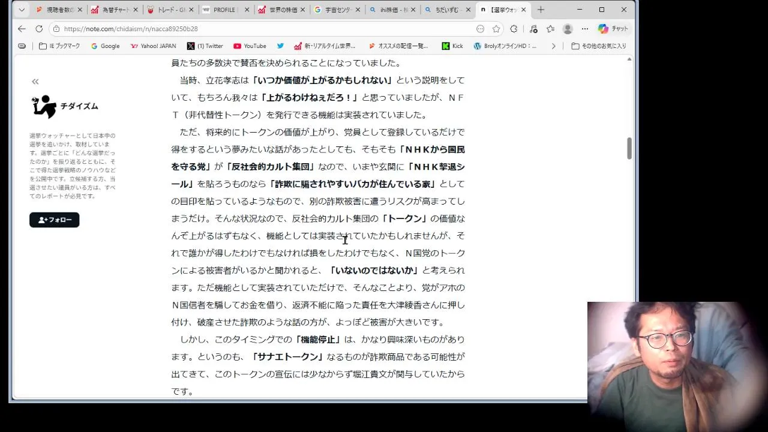Follow チダイズム with the フォロー button
Screen dimensions: 768x432
pos(55,220)
